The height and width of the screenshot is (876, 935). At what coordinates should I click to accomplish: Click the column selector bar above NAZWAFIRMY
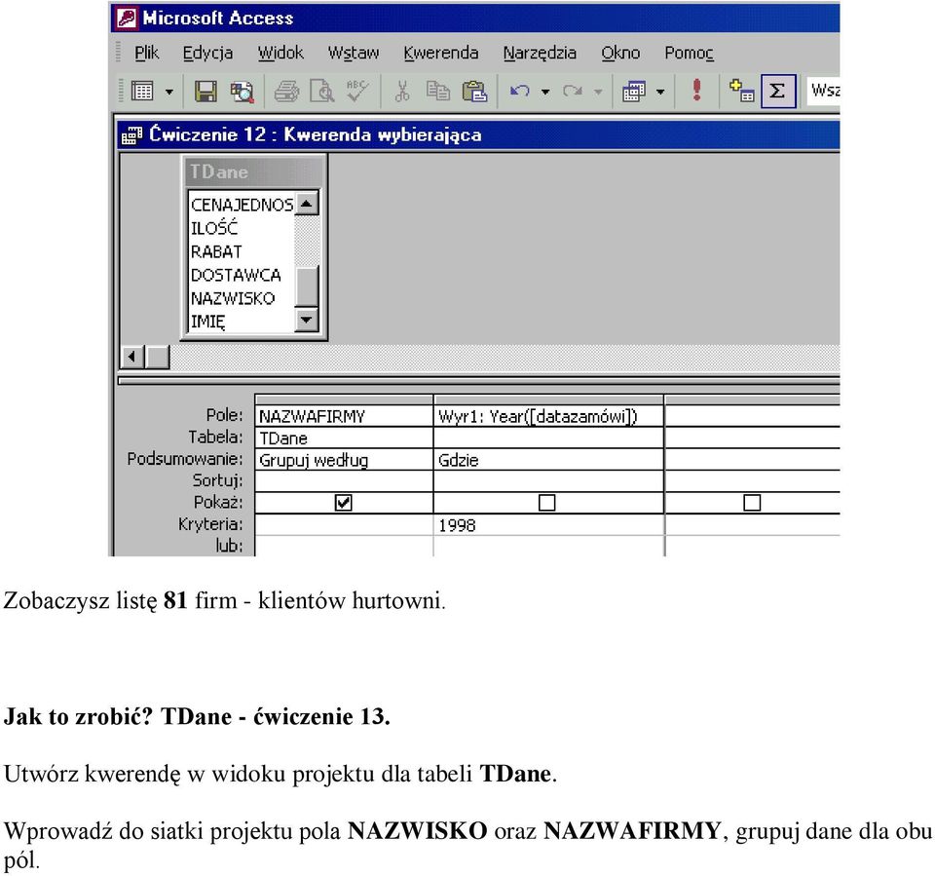[344, 400]
